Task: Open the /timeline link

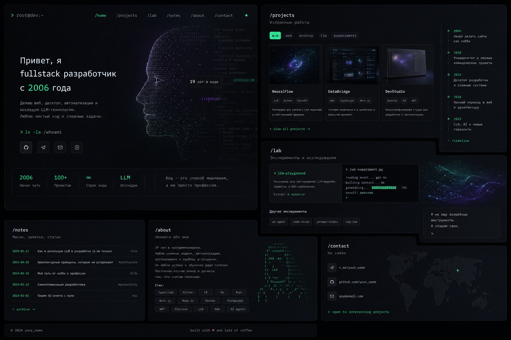Action: click(460, 141)
